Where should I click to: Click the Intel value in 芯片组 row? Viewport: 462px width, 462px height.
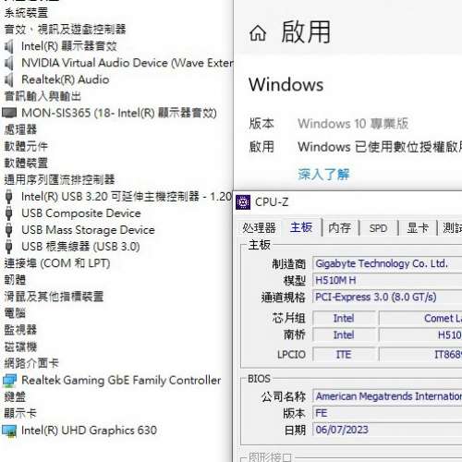pos(344,319)
